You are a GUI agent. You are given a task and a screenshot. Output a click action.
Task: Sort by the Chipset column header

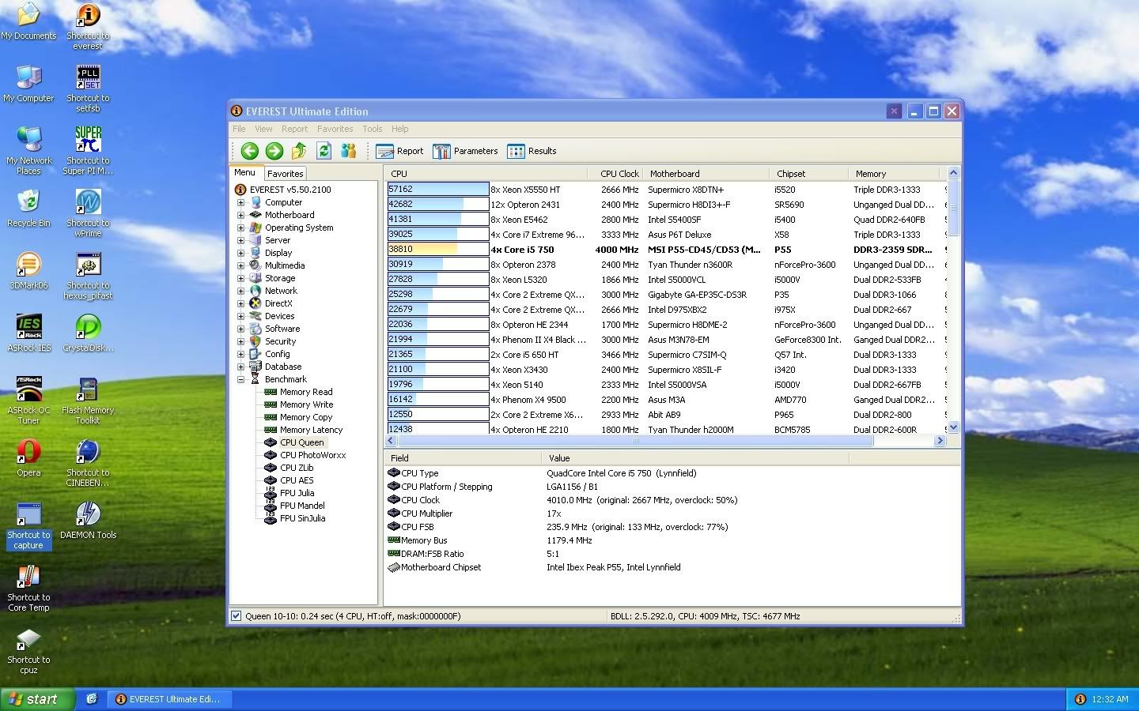[x=808, y=174]
